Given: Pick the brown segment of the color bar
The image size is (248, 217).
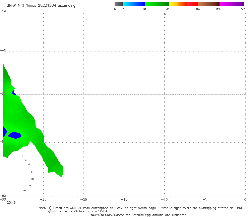Looking at the screenshot, I should tap(209, 4).
